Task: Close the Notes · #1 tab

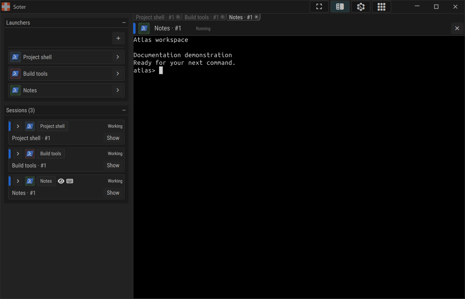Action: coord(256,17)
